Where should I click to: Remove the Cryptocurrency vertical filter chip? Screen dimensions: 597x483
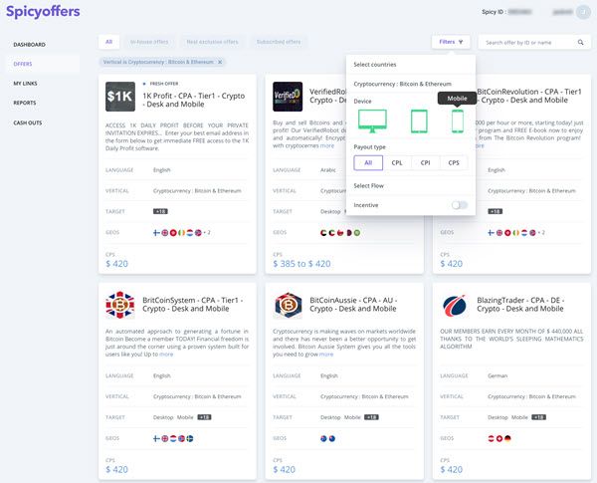220,62
